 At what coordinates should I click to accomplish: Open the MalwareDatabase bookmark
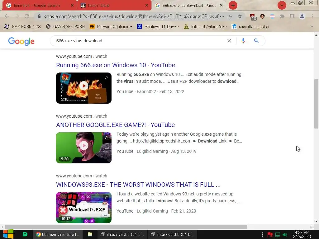tap(111, 26)
